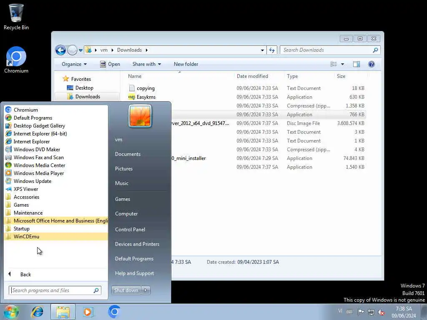Screen dimensions: 427x320
Task: Sort files by Type column
Action: (x=309, y=76)
